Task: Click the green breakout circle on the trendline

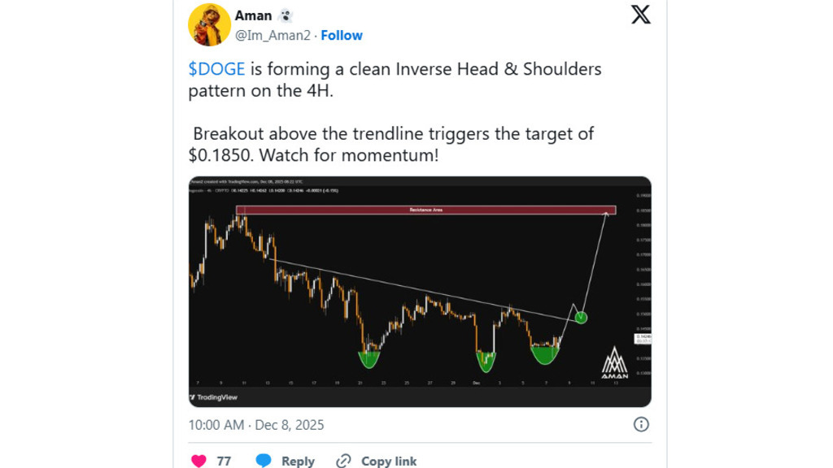Action: (x=581, y=317)
